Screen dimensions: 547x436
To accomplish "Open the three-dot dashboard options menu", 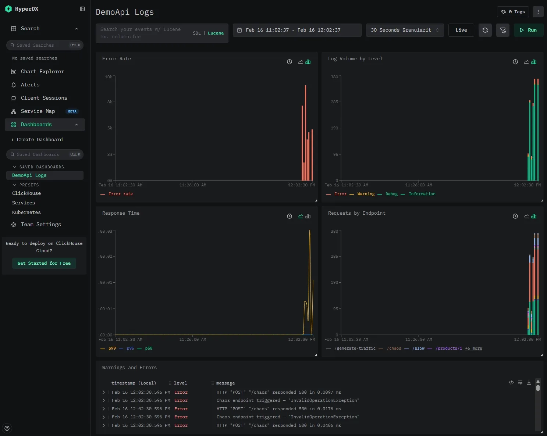I will (538, 12).
